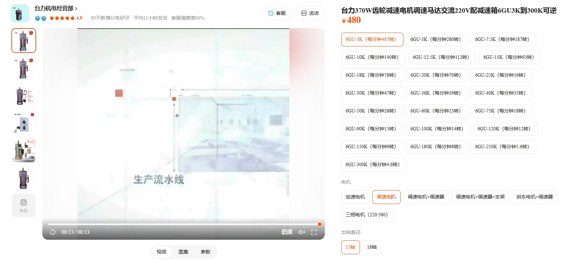
Task: Click the 进店 enter shop button
Action: (x=310, y=13)
